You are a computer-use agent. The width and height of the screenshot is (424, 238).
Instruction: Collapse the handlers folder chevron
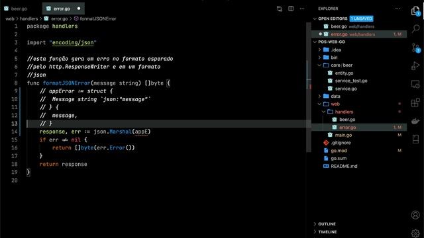click(323, 112)
